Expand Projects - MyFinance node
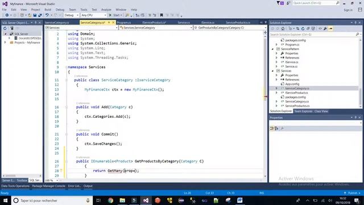The width and height of the screenshot is (364, 205). pyautogui.click(x=5, y=43)
